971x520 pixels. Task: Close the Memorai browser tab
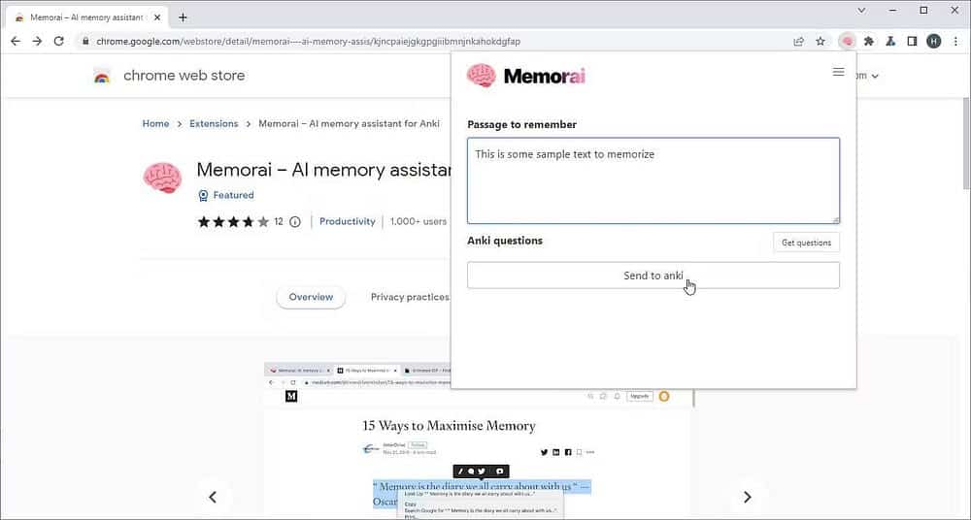pyautogui.click(x=157, y=17)
